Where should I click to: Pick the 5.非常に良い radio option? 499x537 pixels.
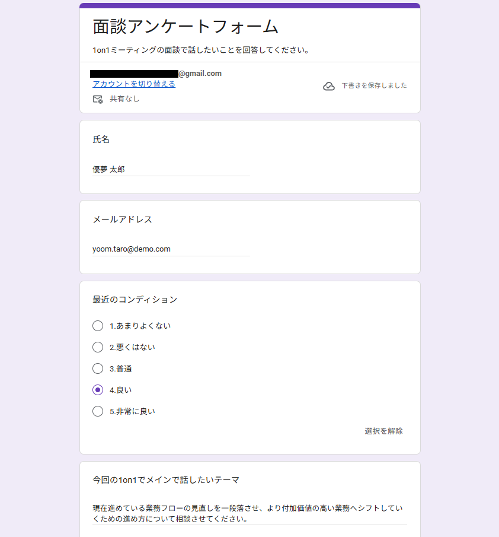click(x=98, y=411)
